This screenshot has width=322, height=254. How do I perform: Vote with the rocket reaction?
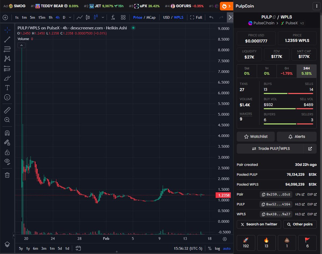(x=246, y=243)
